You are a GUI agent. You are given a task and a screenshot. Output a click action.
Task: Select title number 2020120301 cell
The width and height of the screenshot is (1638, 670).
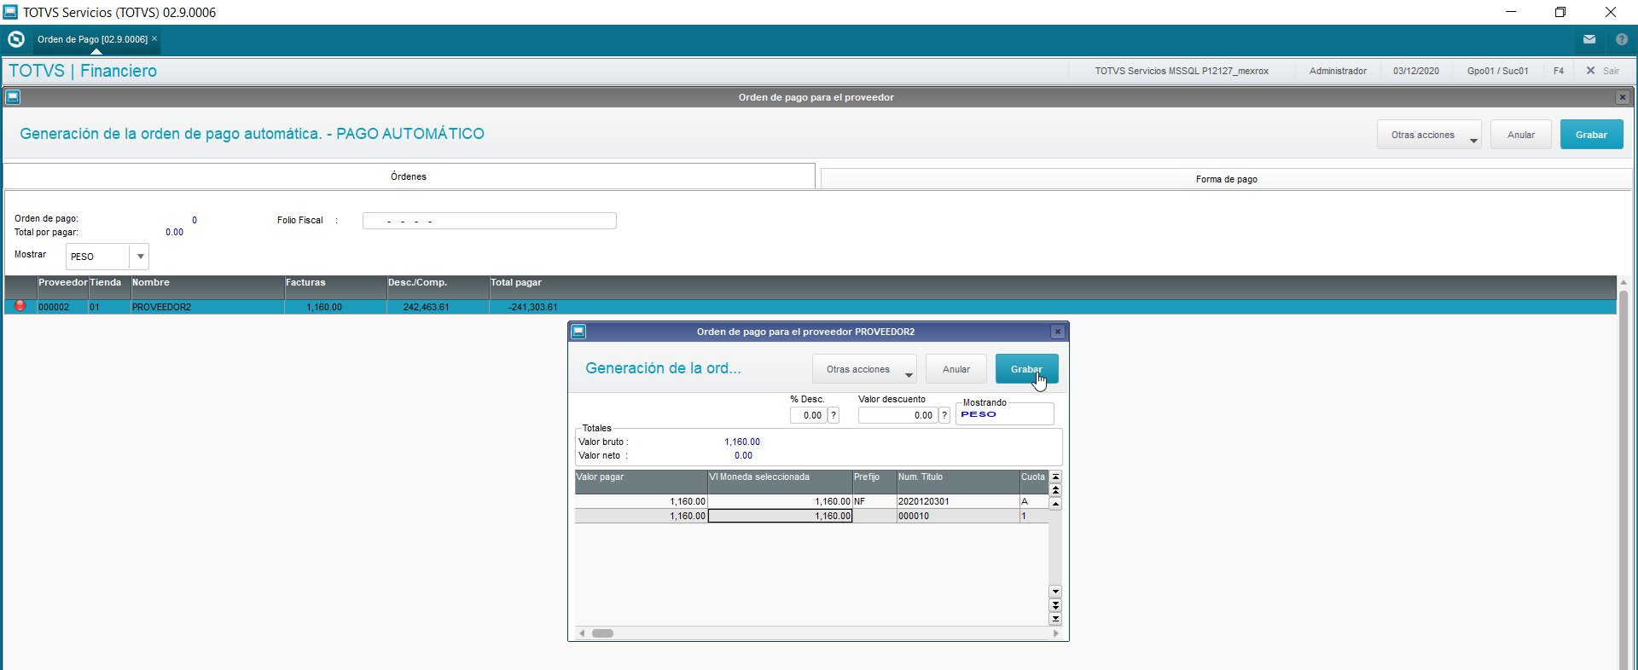point(958,501)
